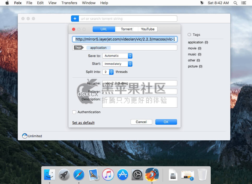Click the Folx menu bar status icon
Viewport: 252px width, 184px height.
pos(202,3)
